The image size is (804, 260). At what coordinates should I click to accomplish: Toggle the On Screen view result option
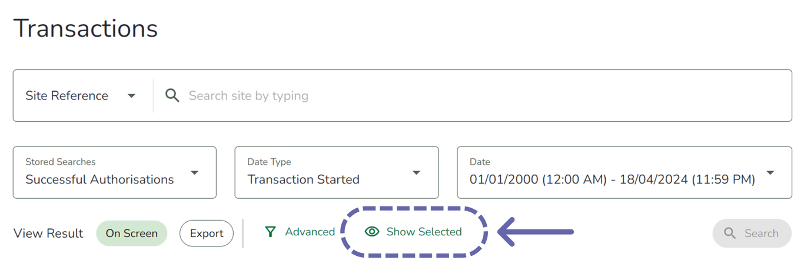[x=131, y=234]
